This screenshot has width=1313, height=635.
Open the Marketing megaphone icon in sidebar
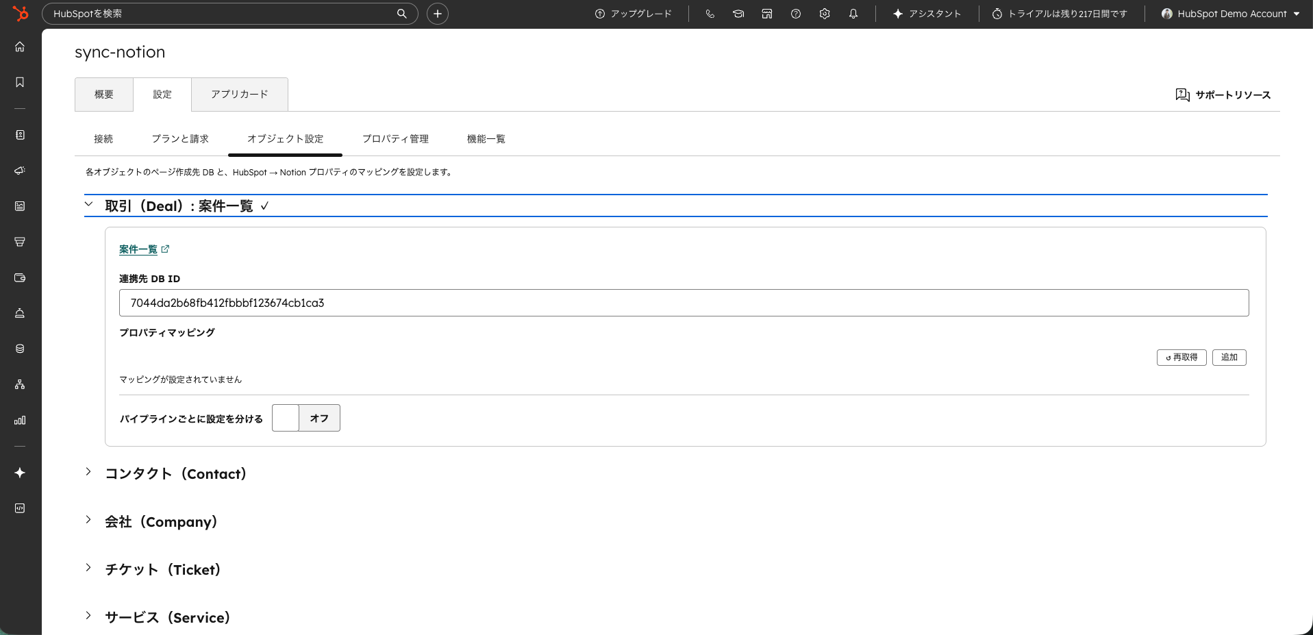click(20, 171)
